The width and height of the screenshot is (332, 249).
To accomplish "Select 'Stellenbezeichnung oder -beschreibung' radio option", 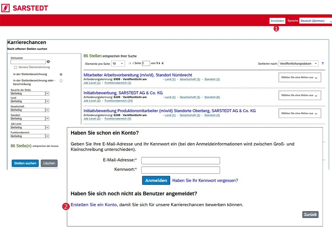I will [61, 81].
